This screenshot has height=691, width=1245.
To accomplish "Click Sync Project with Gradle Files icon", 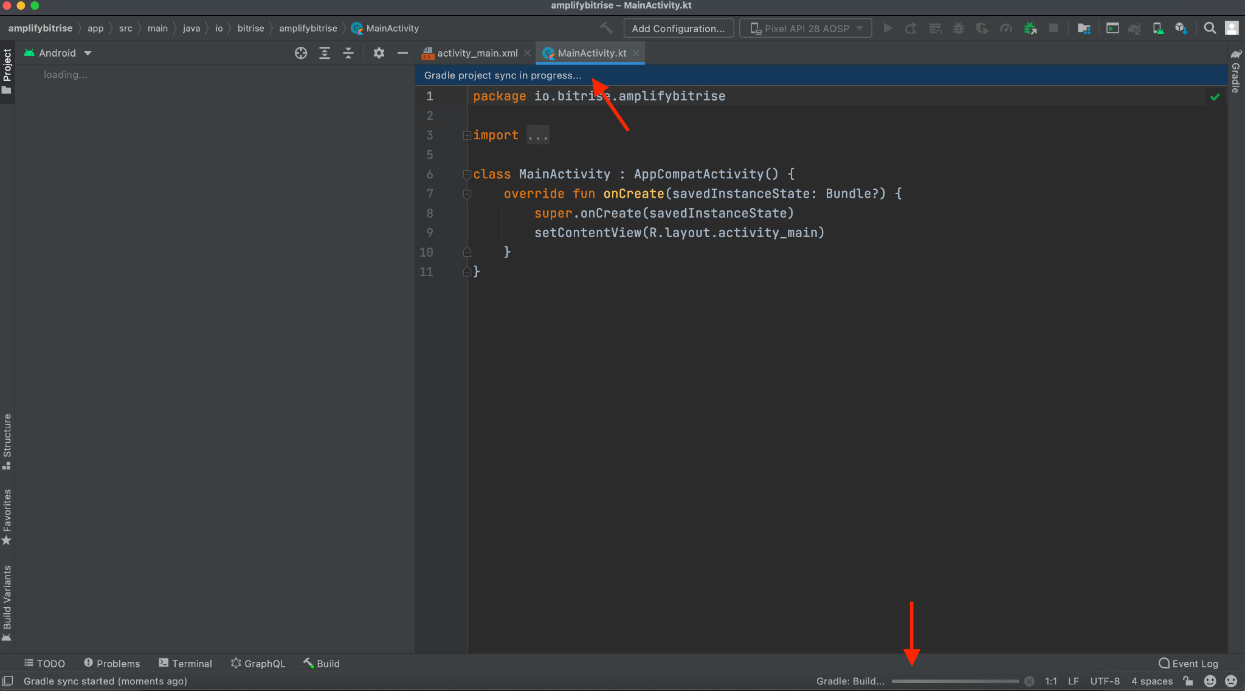I will 1134,28.
